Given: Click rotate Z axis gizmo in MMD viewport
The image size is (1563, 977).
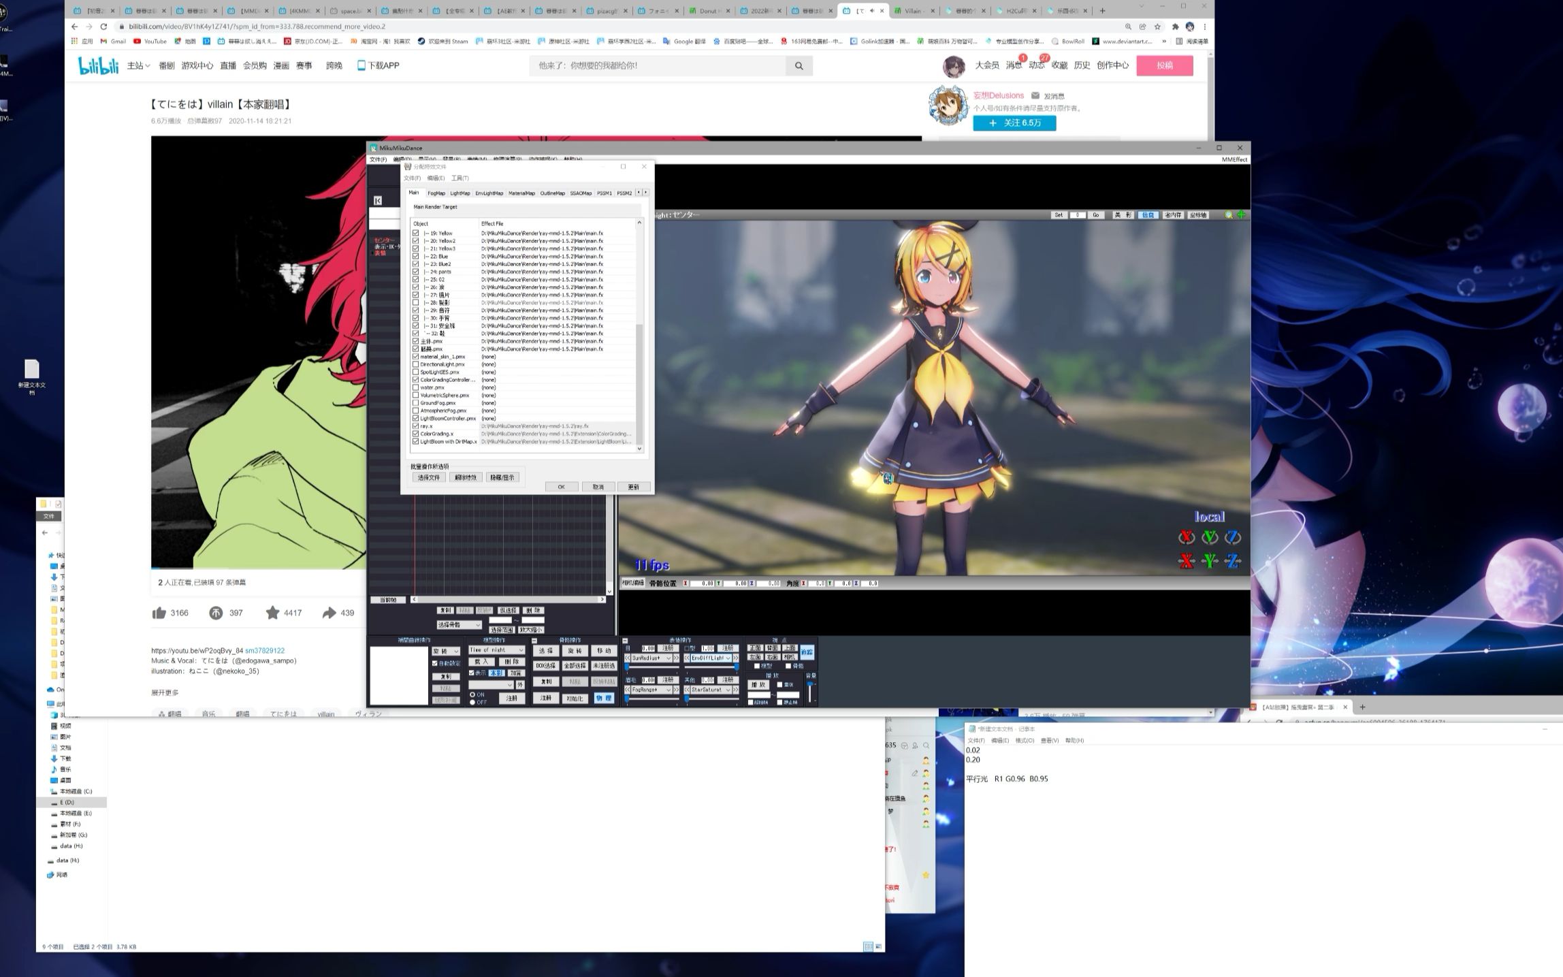Looking at the screenshot, I should [1233, 538].
